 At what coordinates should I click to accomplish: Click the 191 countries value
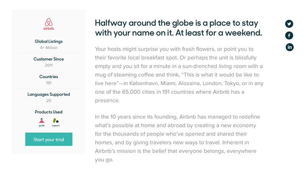[49, 83]
